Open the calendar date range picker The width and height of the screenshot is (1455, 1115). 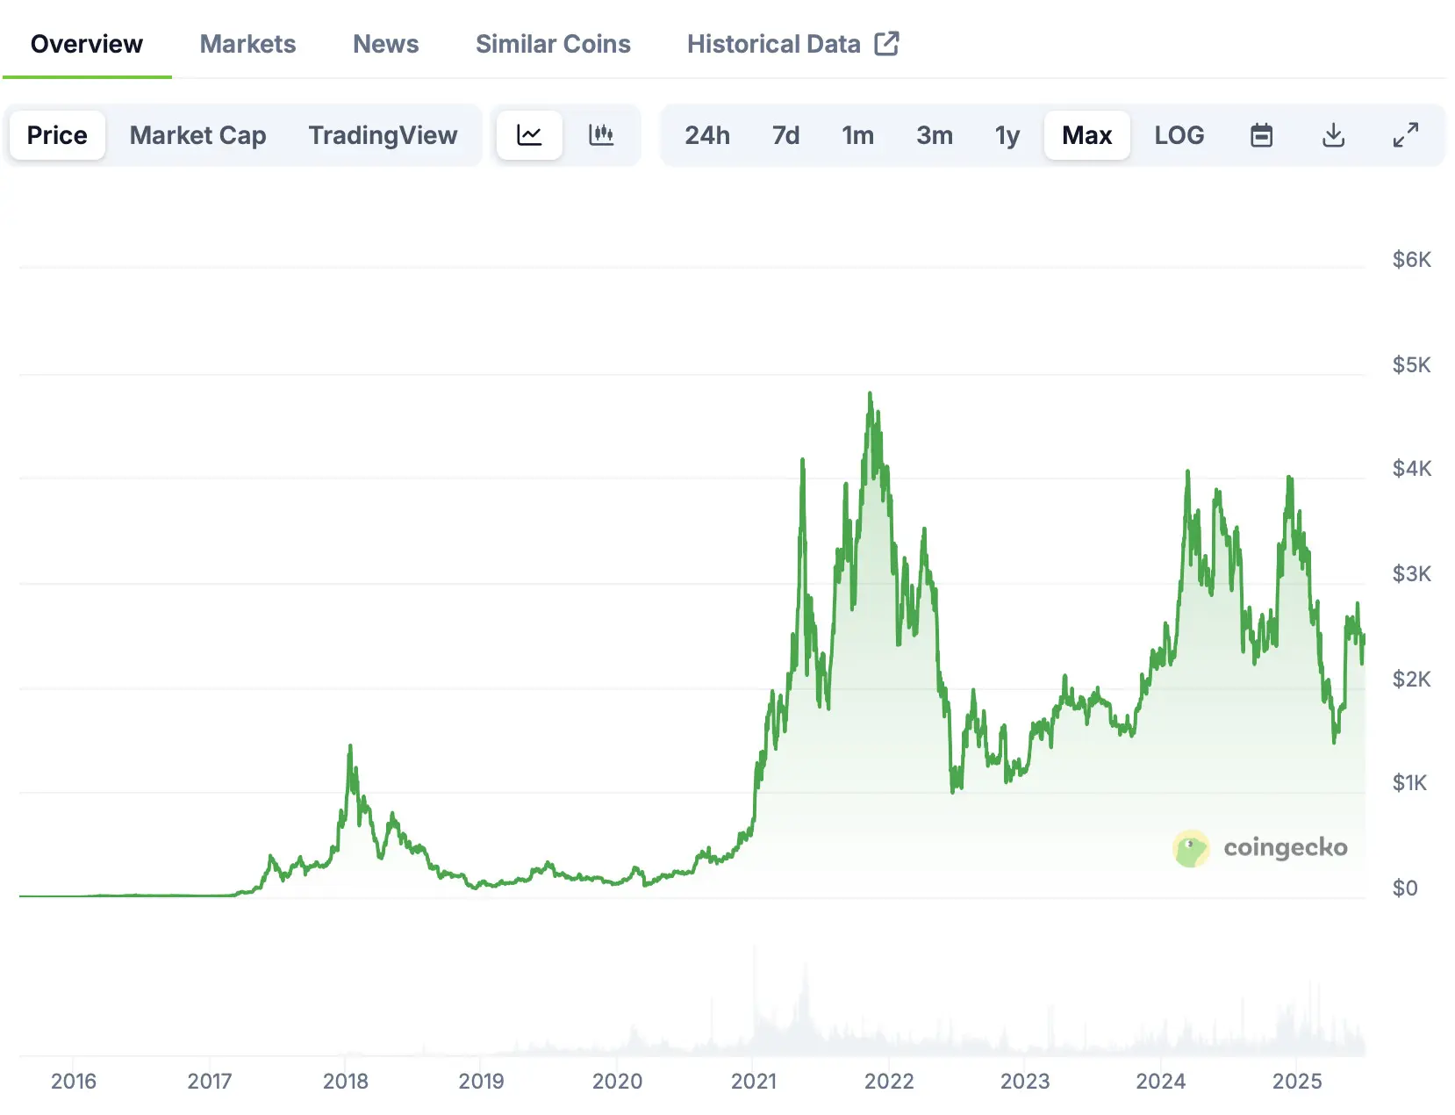click(x=1261, y=135)
